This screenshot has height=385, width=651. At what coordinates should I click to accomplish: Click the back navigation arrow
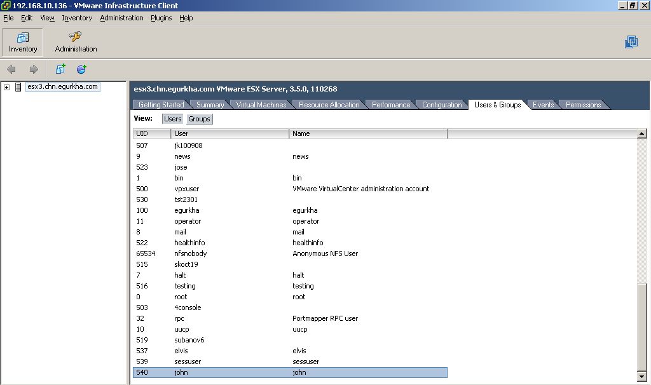click(11, 69)
